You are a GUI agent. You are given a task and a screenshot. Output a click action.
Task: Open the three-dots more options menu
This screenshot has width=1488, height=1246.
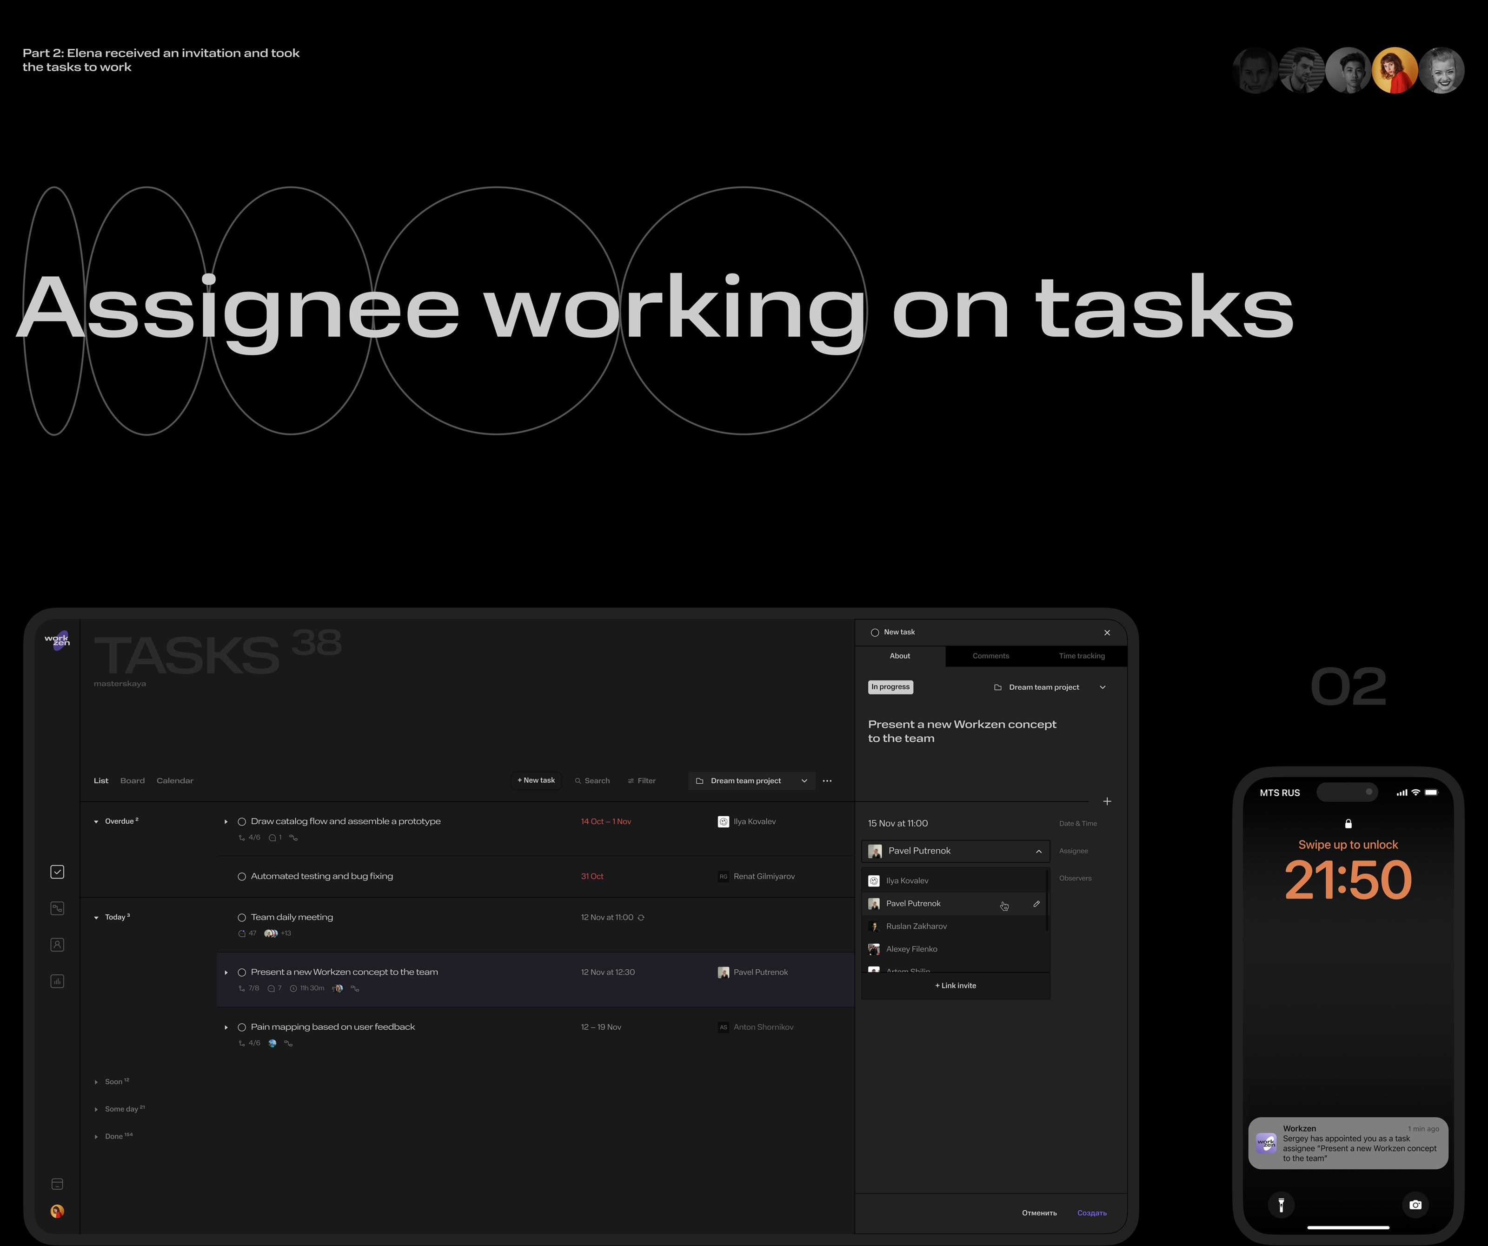[x=827, y=780]
